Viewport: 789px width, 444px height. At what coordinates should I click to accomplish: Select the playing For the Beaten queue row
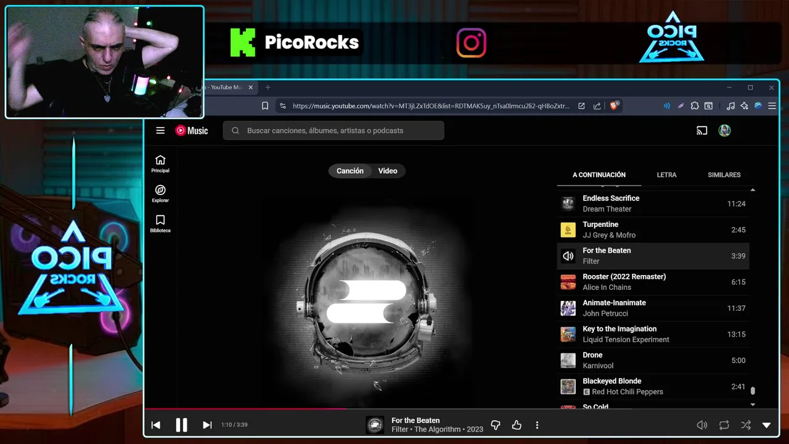pyautogui.click(x=653, y=256)
